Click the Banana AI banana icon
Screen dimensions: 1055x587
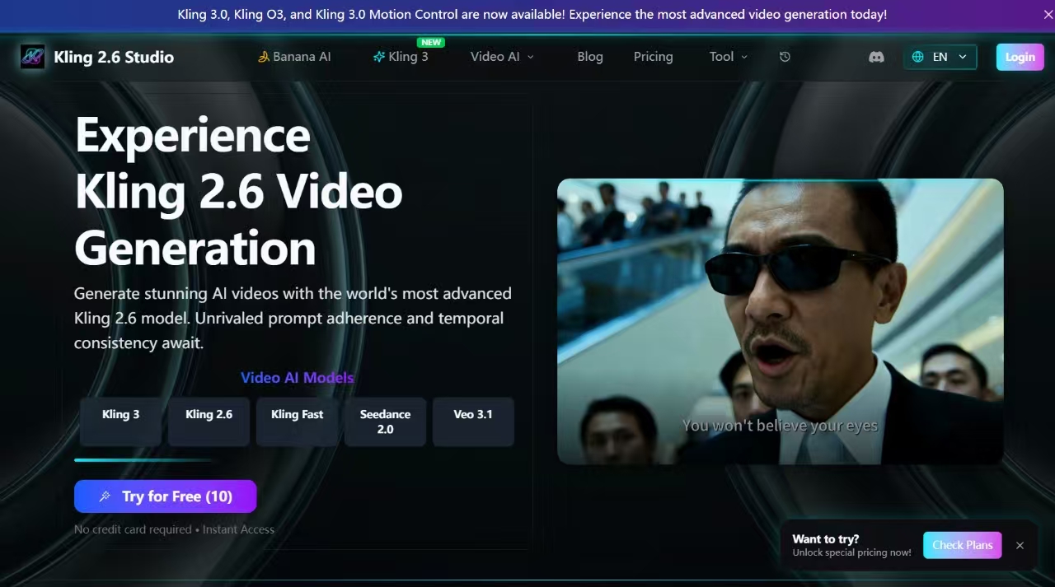tap(264, 57)
